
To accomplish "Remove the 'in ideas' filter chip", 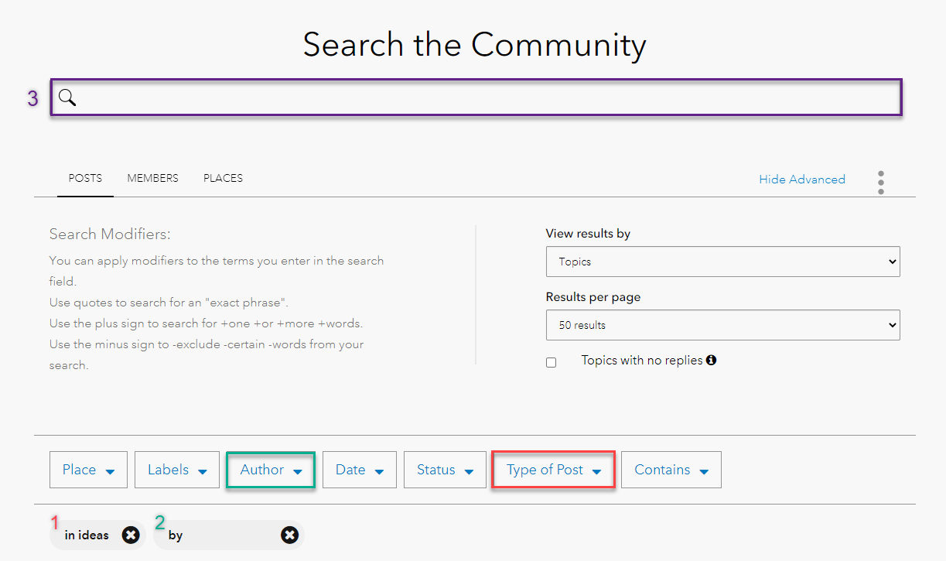I will click(x=131, y=535).
